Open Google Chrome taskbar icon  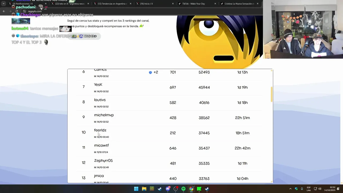point(191,189)
